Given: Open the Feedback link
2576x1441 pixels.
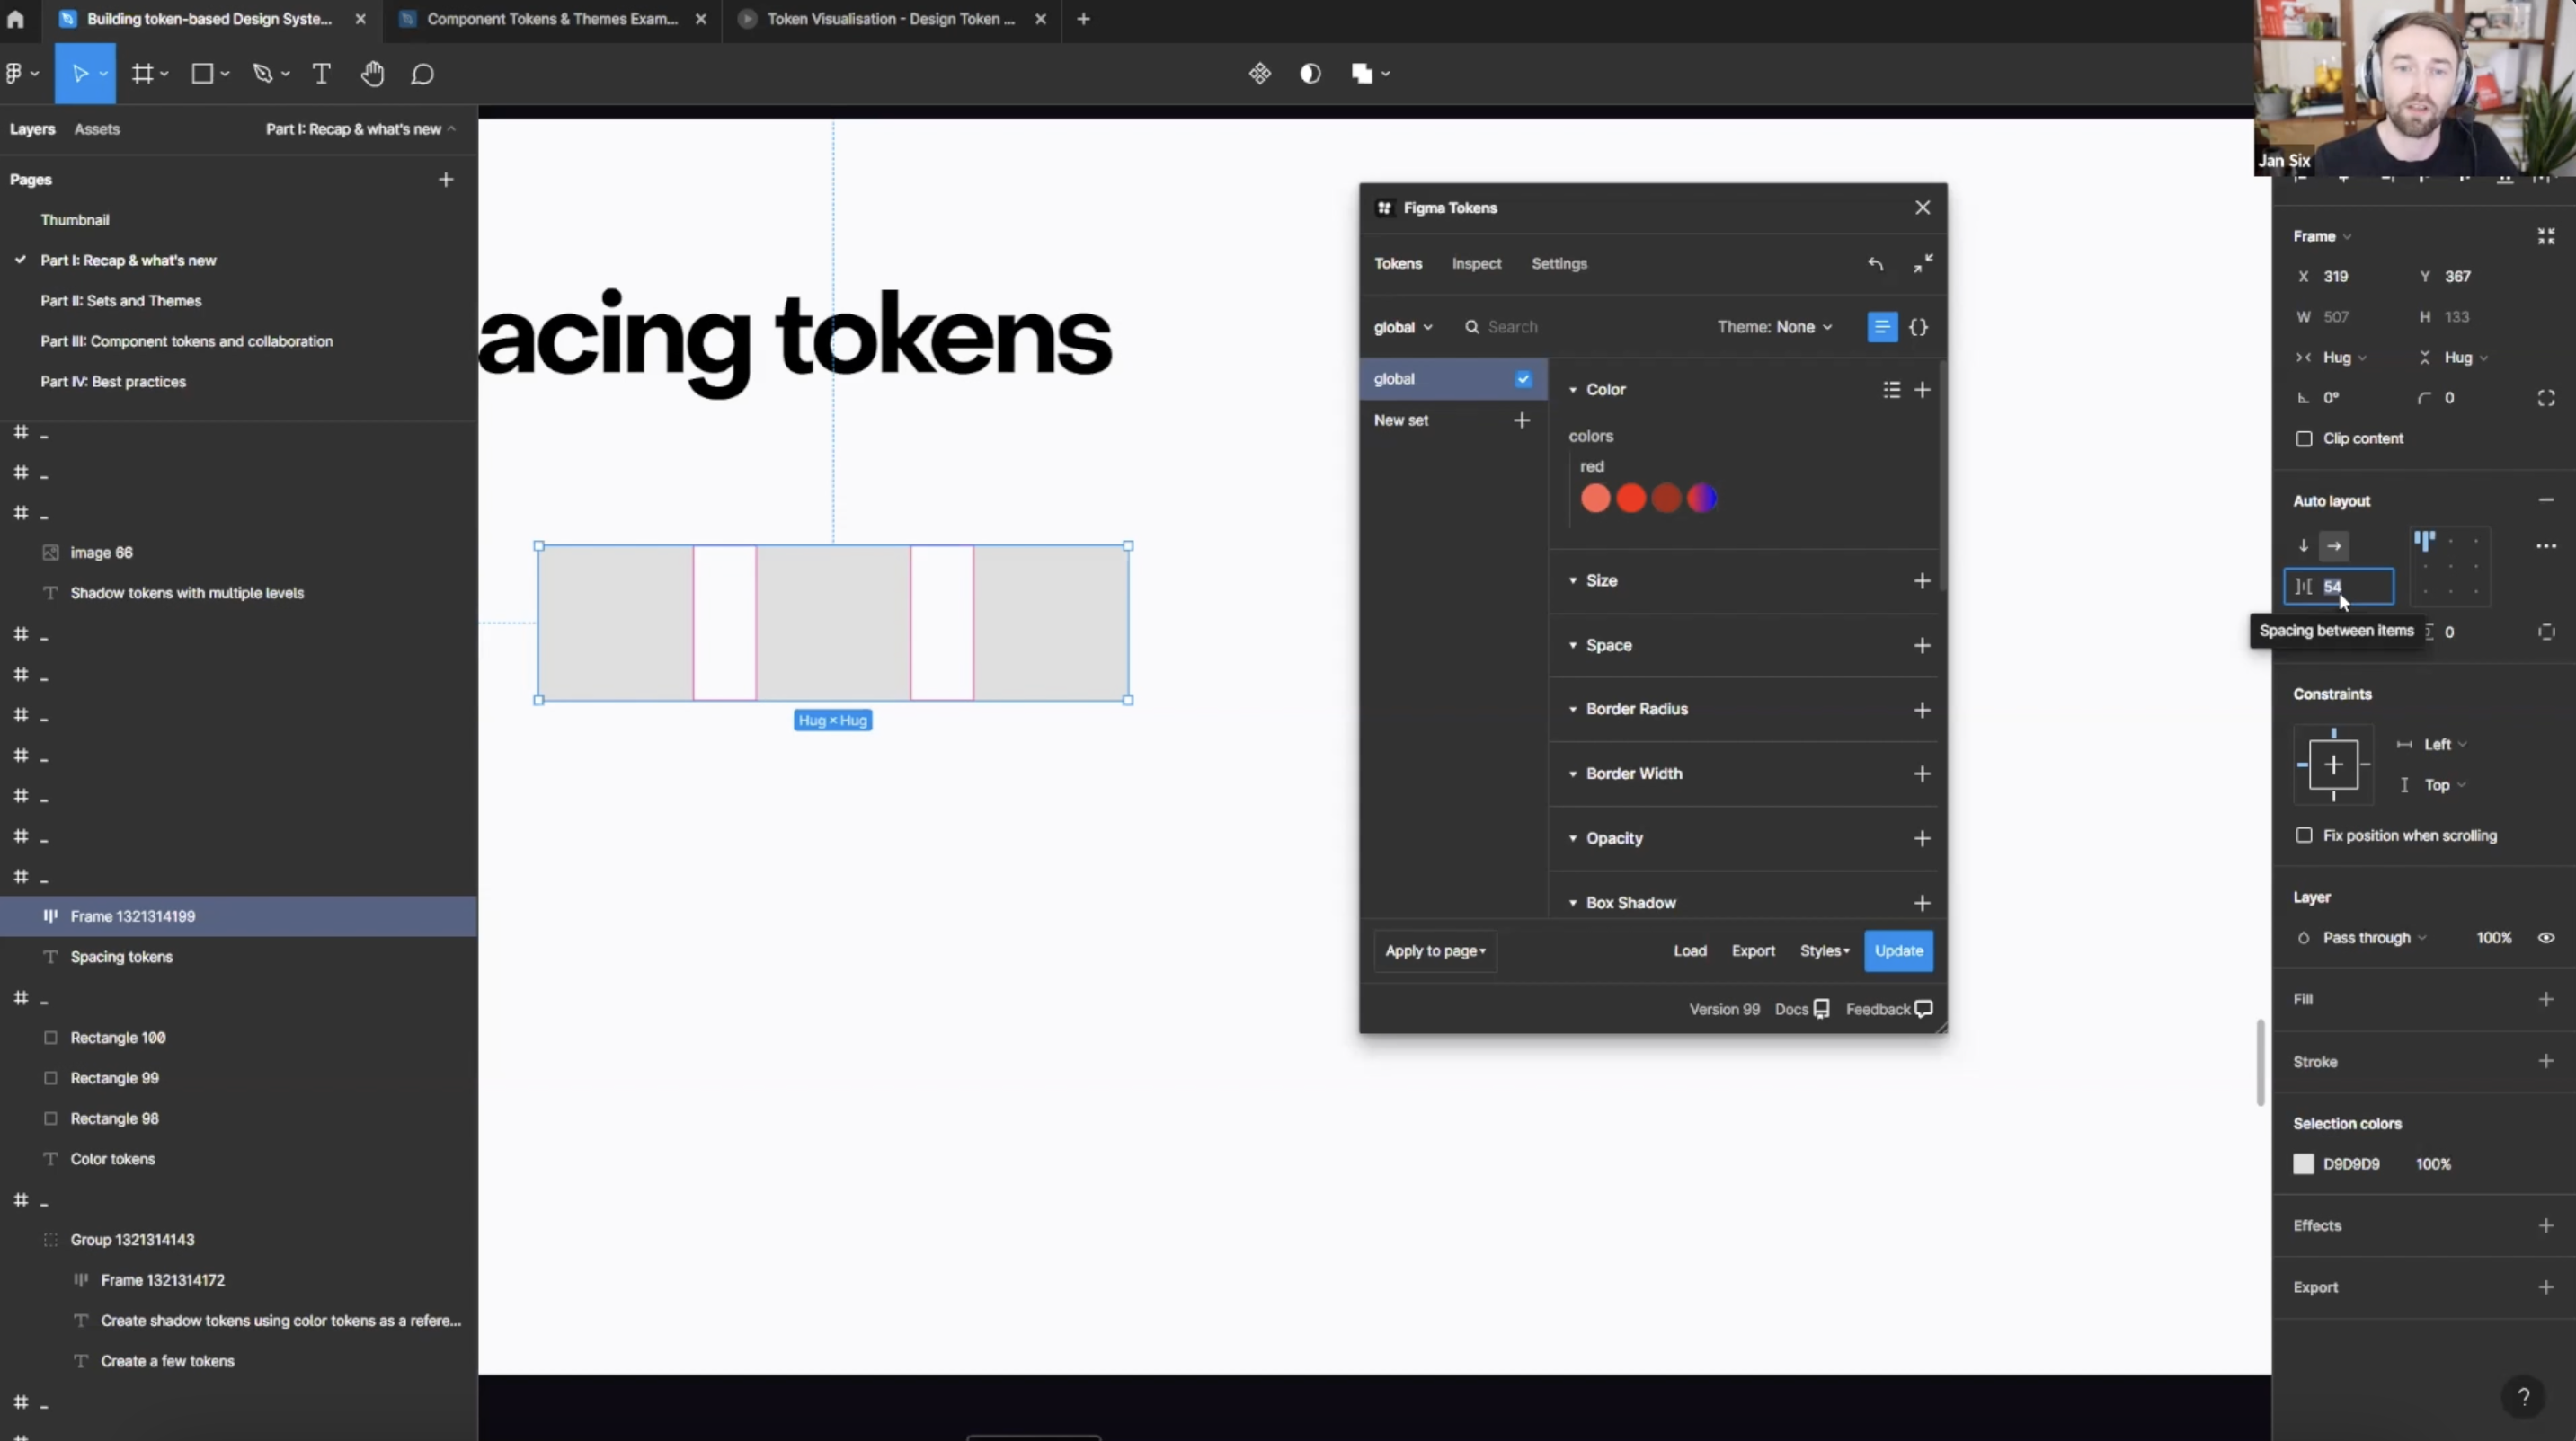Looking at the screenshot, I should [x=1888, y=1009].
